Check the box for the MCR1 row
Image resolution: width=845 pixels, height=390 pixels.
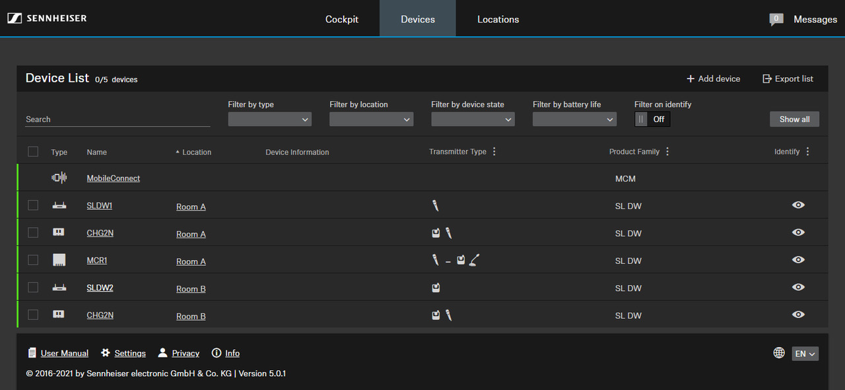click(x=33, y=260)
